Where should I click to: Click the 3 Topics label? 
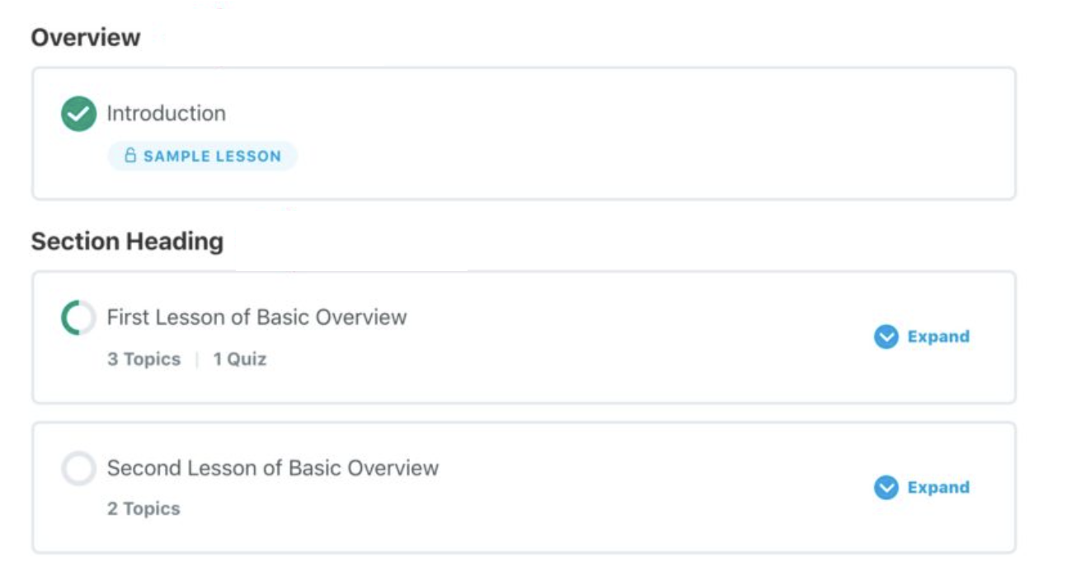click(143, 359)
